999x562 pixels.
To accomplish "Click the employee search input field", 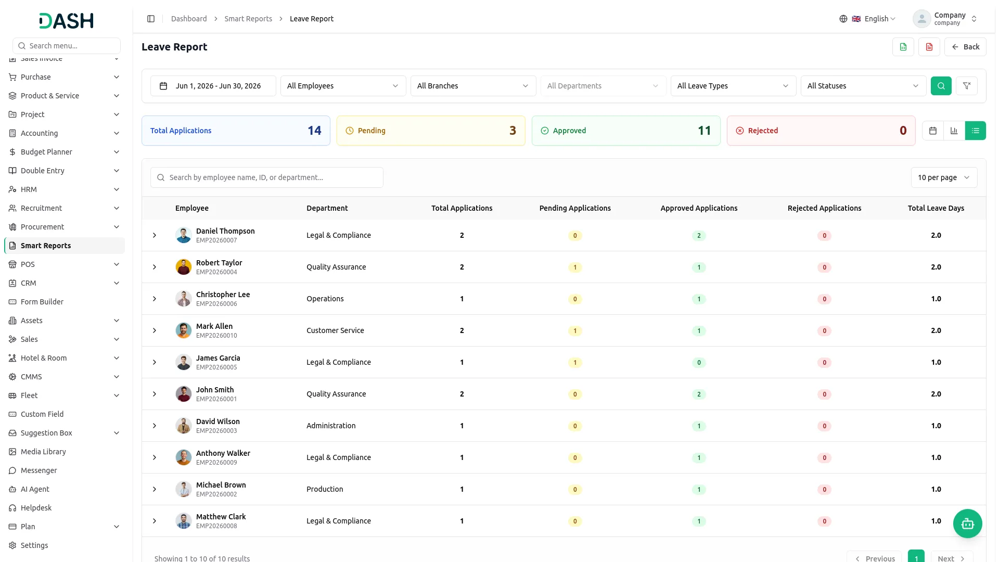I will [x=267, y=177].
